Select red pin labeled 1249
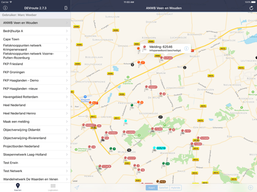 click(x=157, y=129)
